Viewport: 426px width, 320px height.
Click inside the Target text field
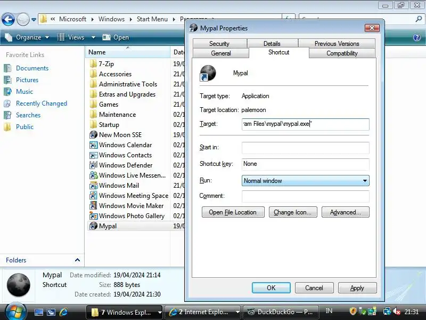point(305,124)
